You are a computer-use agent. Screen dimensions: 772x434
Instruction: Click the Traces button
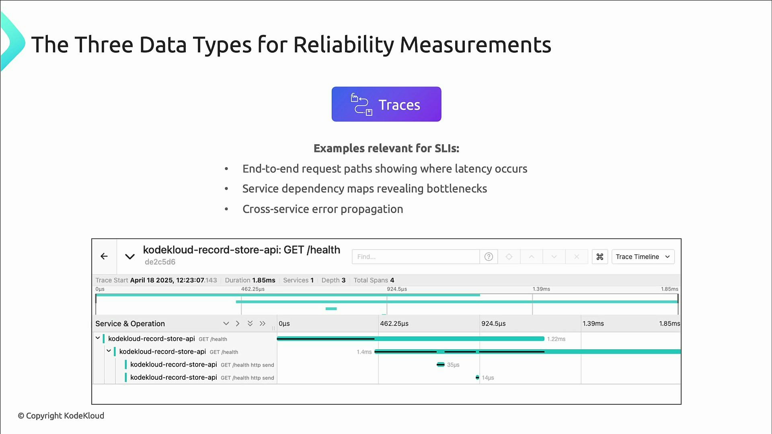(386, 104)
